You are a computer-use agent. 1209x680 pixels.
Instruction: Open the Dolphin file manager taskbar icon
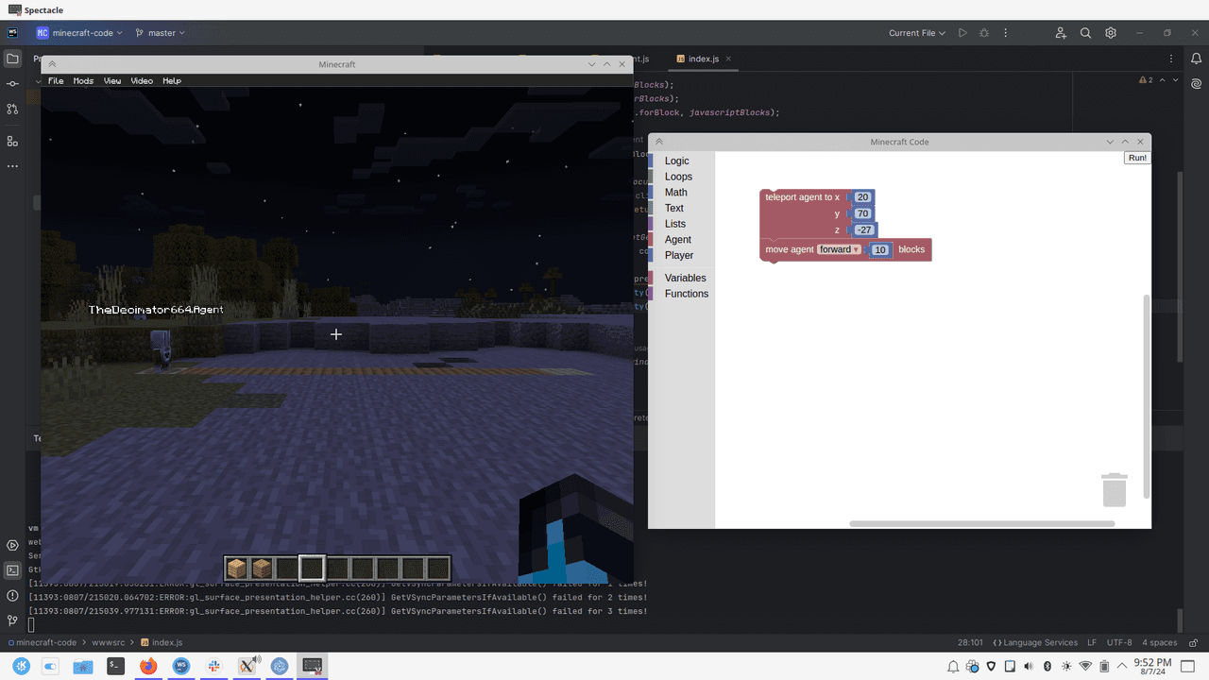point(83,666)
